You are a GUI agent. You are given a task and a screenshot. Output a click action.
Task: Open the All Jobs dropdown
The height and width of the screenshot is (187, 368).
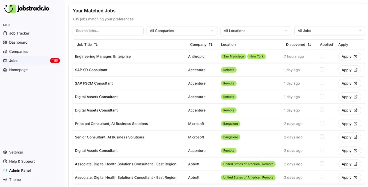(x=330, y=31)
